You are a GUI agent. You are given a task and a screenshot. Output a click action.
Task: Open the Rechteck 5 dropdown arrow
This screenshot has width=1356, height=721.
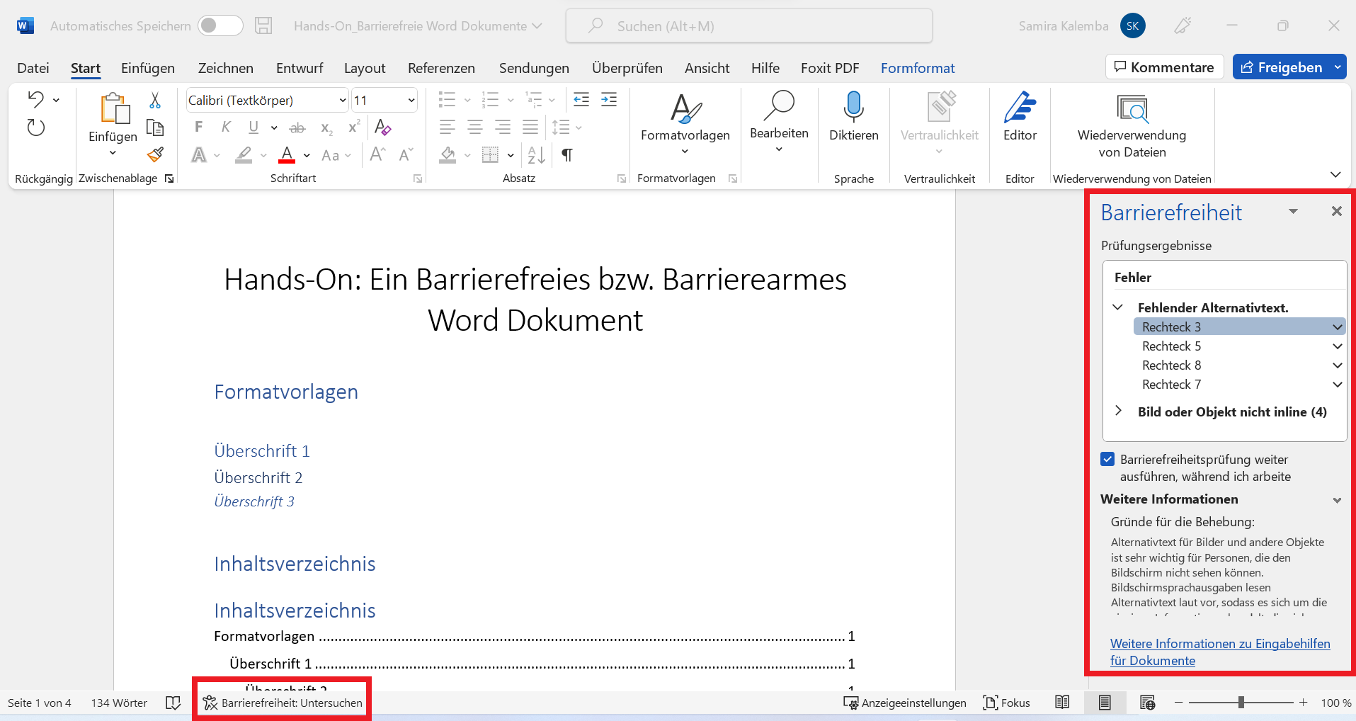point(1337,346)
